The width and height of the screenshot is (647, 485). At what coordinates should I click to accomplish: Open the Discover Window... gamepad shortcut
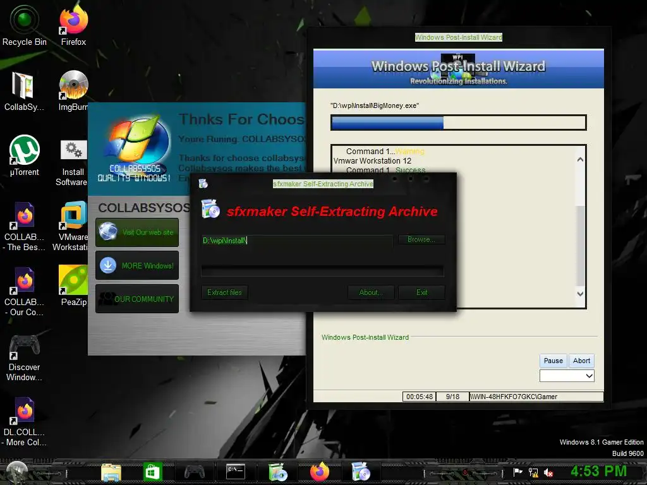point(24,358)
